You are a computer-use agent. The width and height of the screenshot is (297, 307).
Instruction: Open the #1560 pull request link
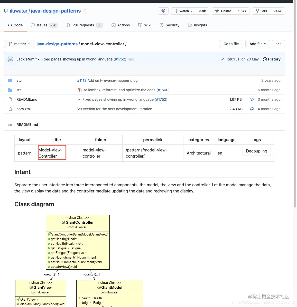[163, 90]
